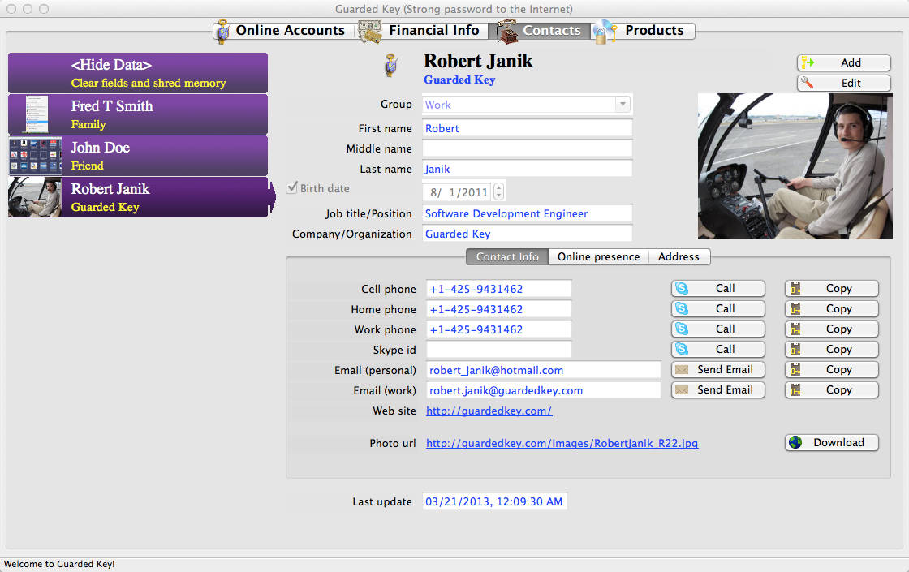Click the globe icon on Download button
Screen dimensions: 909x572
click(x=795, y=443)
